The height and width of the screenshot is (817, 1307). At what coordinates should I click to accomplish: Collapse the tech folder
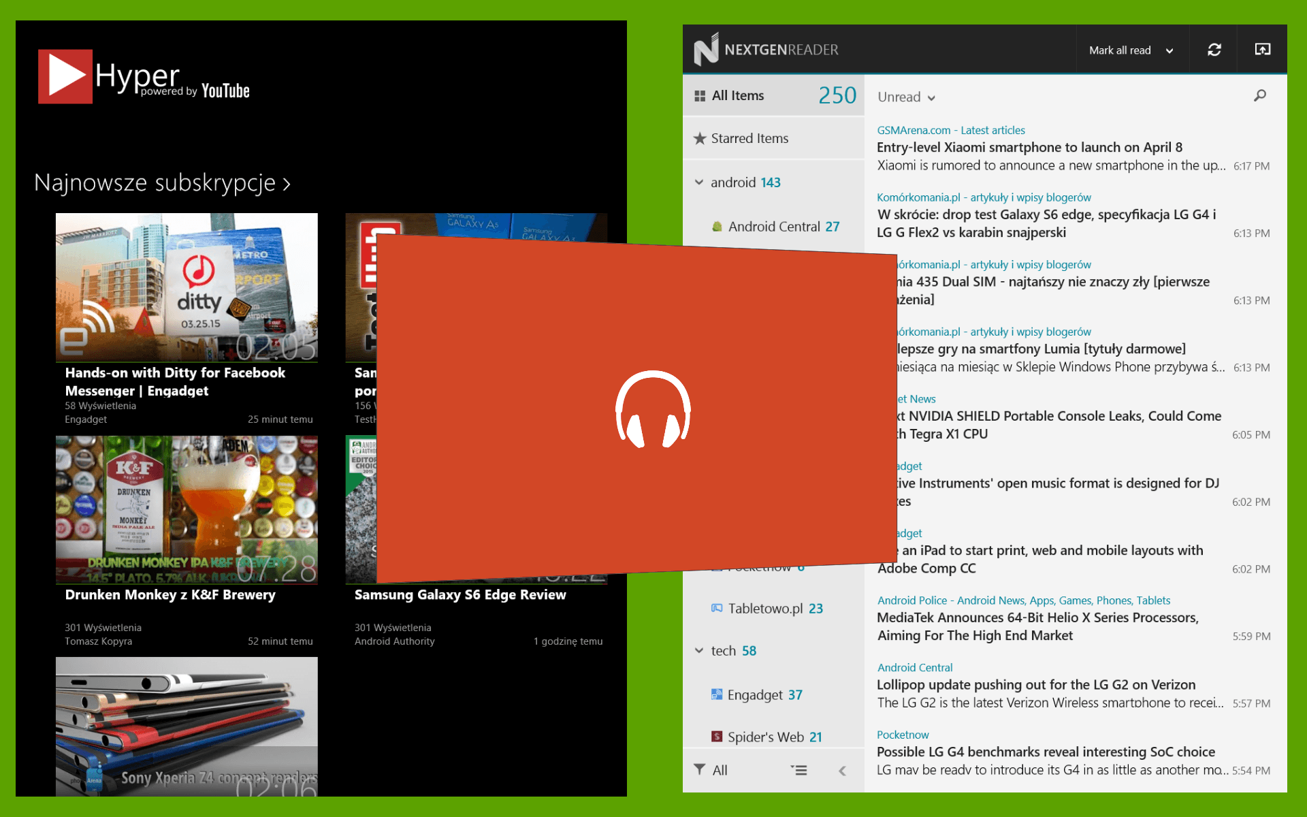(699, 651)
